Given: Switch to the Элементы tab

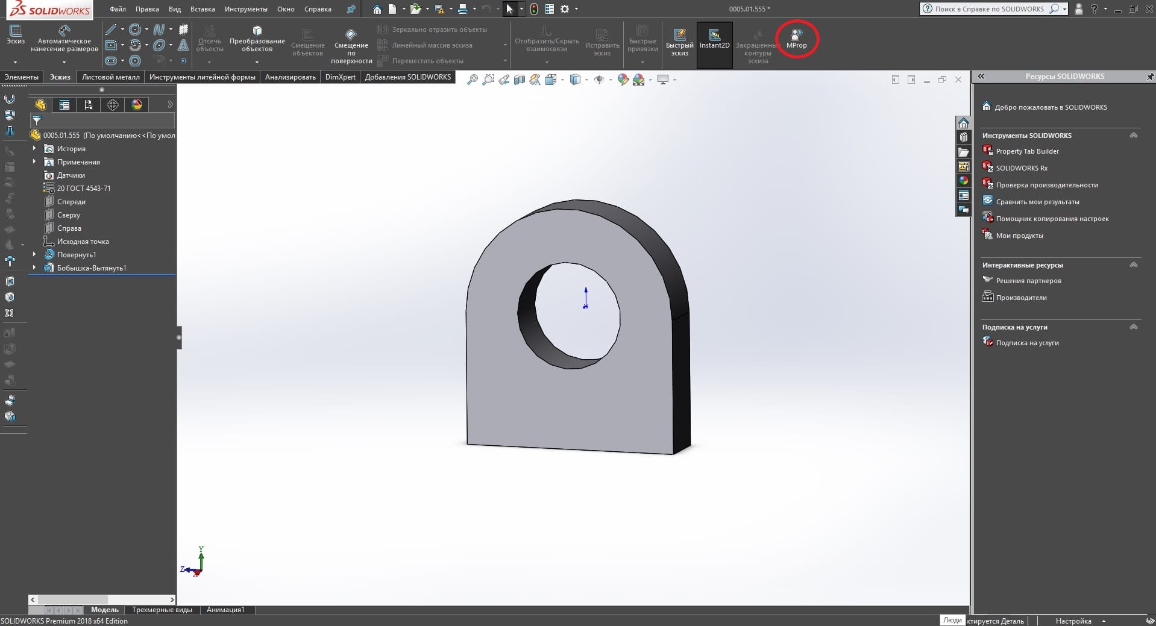Looking at the screenshot, I should tap(22, 77).
